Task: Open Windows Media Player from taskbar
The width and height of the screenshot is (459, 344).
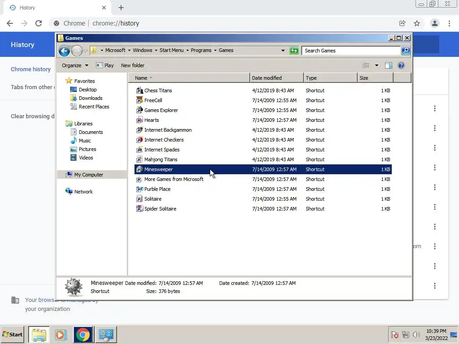Action: coord(61,334)
